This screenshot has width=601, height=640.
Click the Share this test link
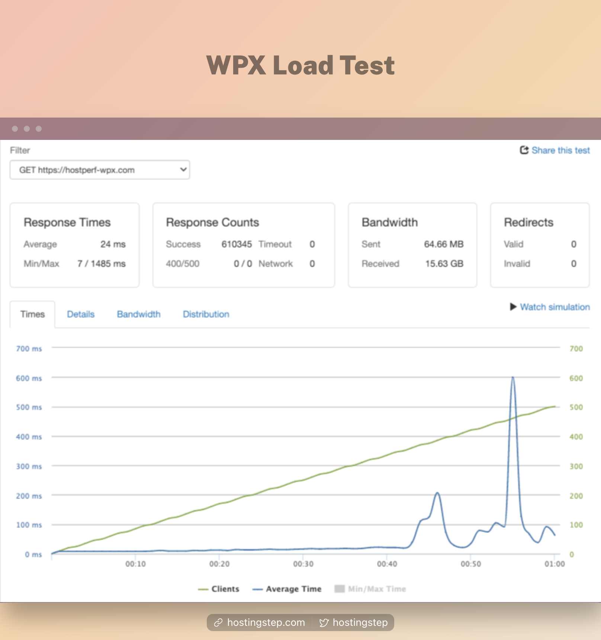pos(560,150)
